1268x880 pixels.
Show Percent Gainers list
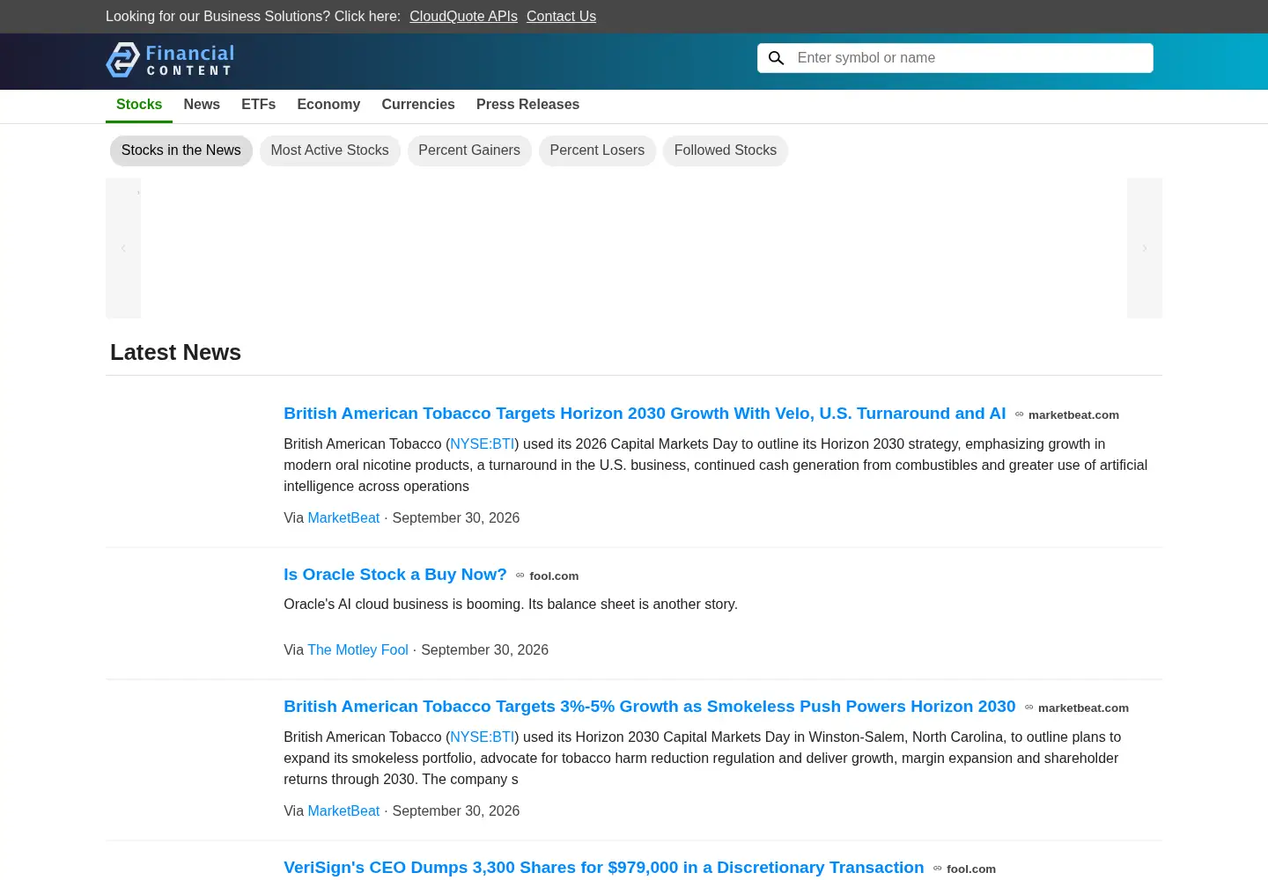coord(469,150)
